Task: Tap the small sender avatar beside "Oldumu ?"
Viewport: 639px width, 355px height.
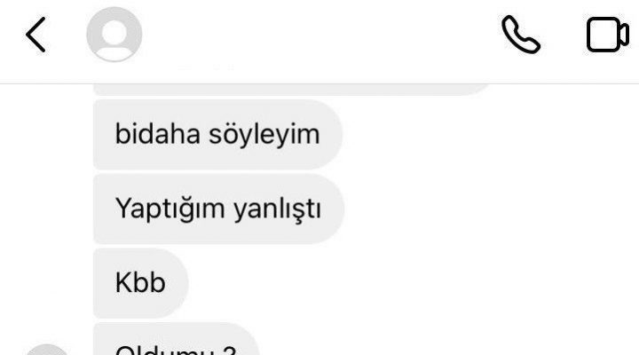Action: (47, 350)
